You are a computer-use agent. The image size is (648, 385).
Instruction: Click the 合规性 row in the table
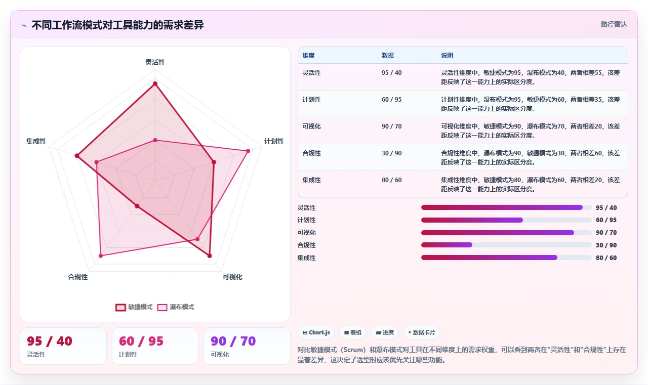(x=463, y=157)
